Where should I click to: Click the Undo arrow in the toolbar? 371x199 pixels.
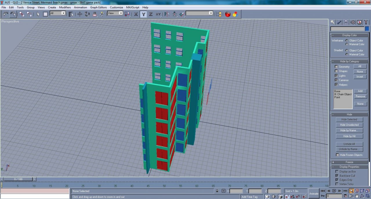(x=6, y=14)
